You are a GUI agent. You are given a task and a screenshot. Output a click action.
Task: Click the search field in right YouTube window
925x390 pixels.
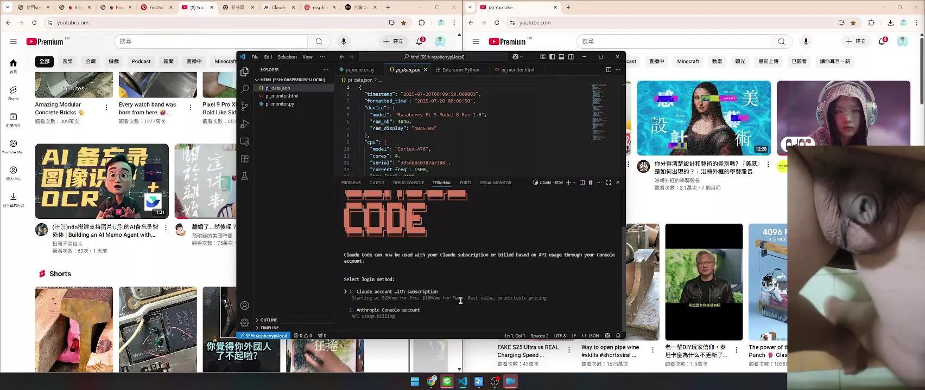673,41
